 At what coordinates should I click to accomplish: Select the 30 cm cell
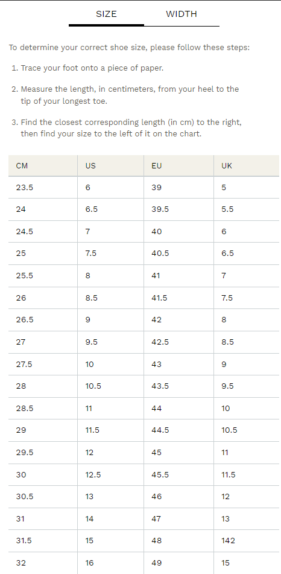coord(43,475)
